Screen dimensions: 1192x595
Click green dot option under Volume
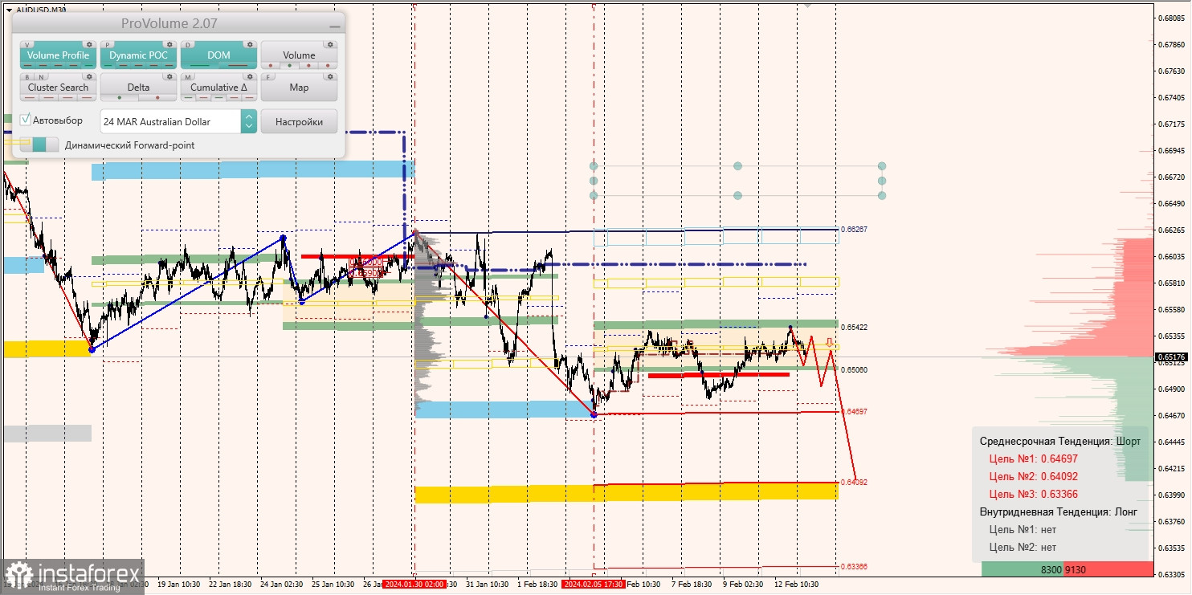[x=290, y=65]
